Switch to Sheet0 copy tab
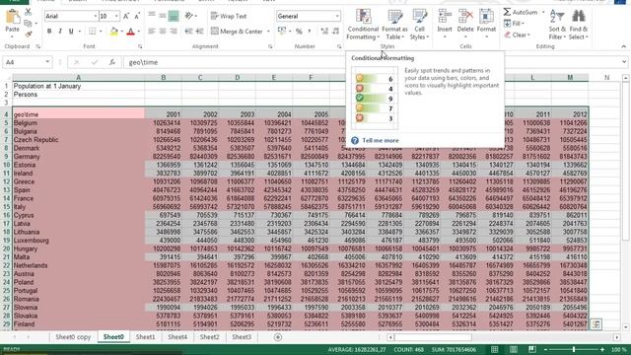This screenshot has height=355, width=631. (73, 337)
